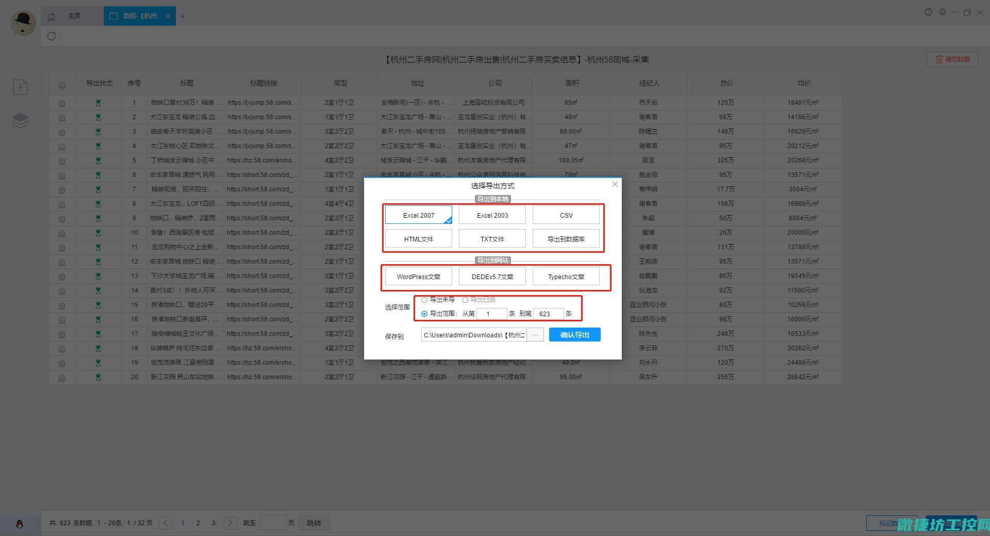Image resolution: width=990 pixels, height=536 pixels.
Task: Select the 导出已选 radio button
Action: 465,300
